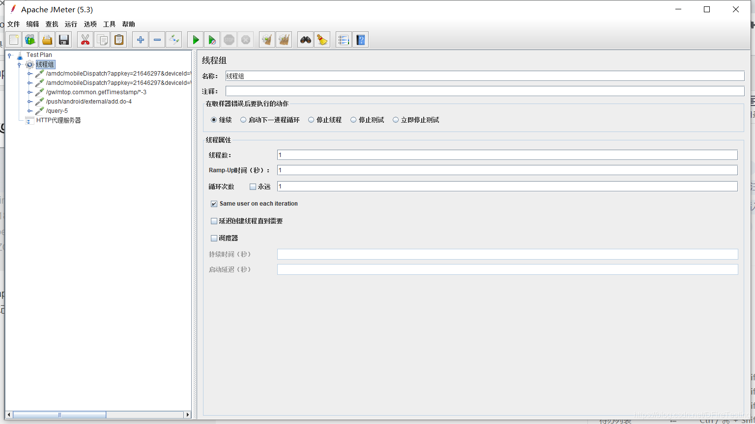Click the Ramp-Up时间 input field
This screenshot has height=424, width=755.
(507, 170)
